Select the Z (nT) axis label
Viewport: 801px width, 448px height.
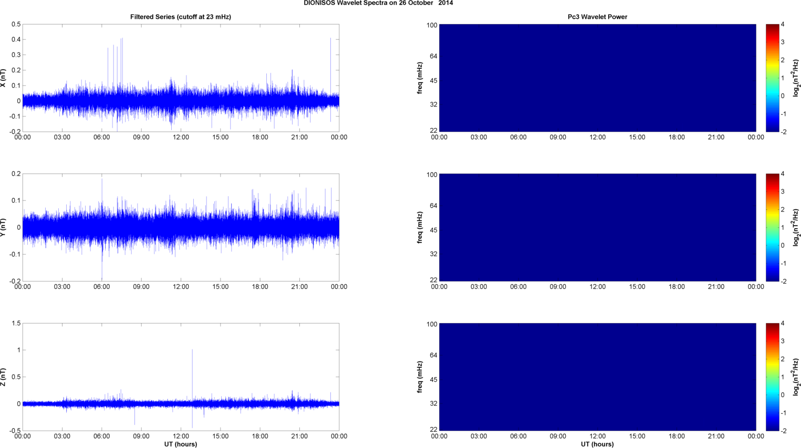[4, 377]
